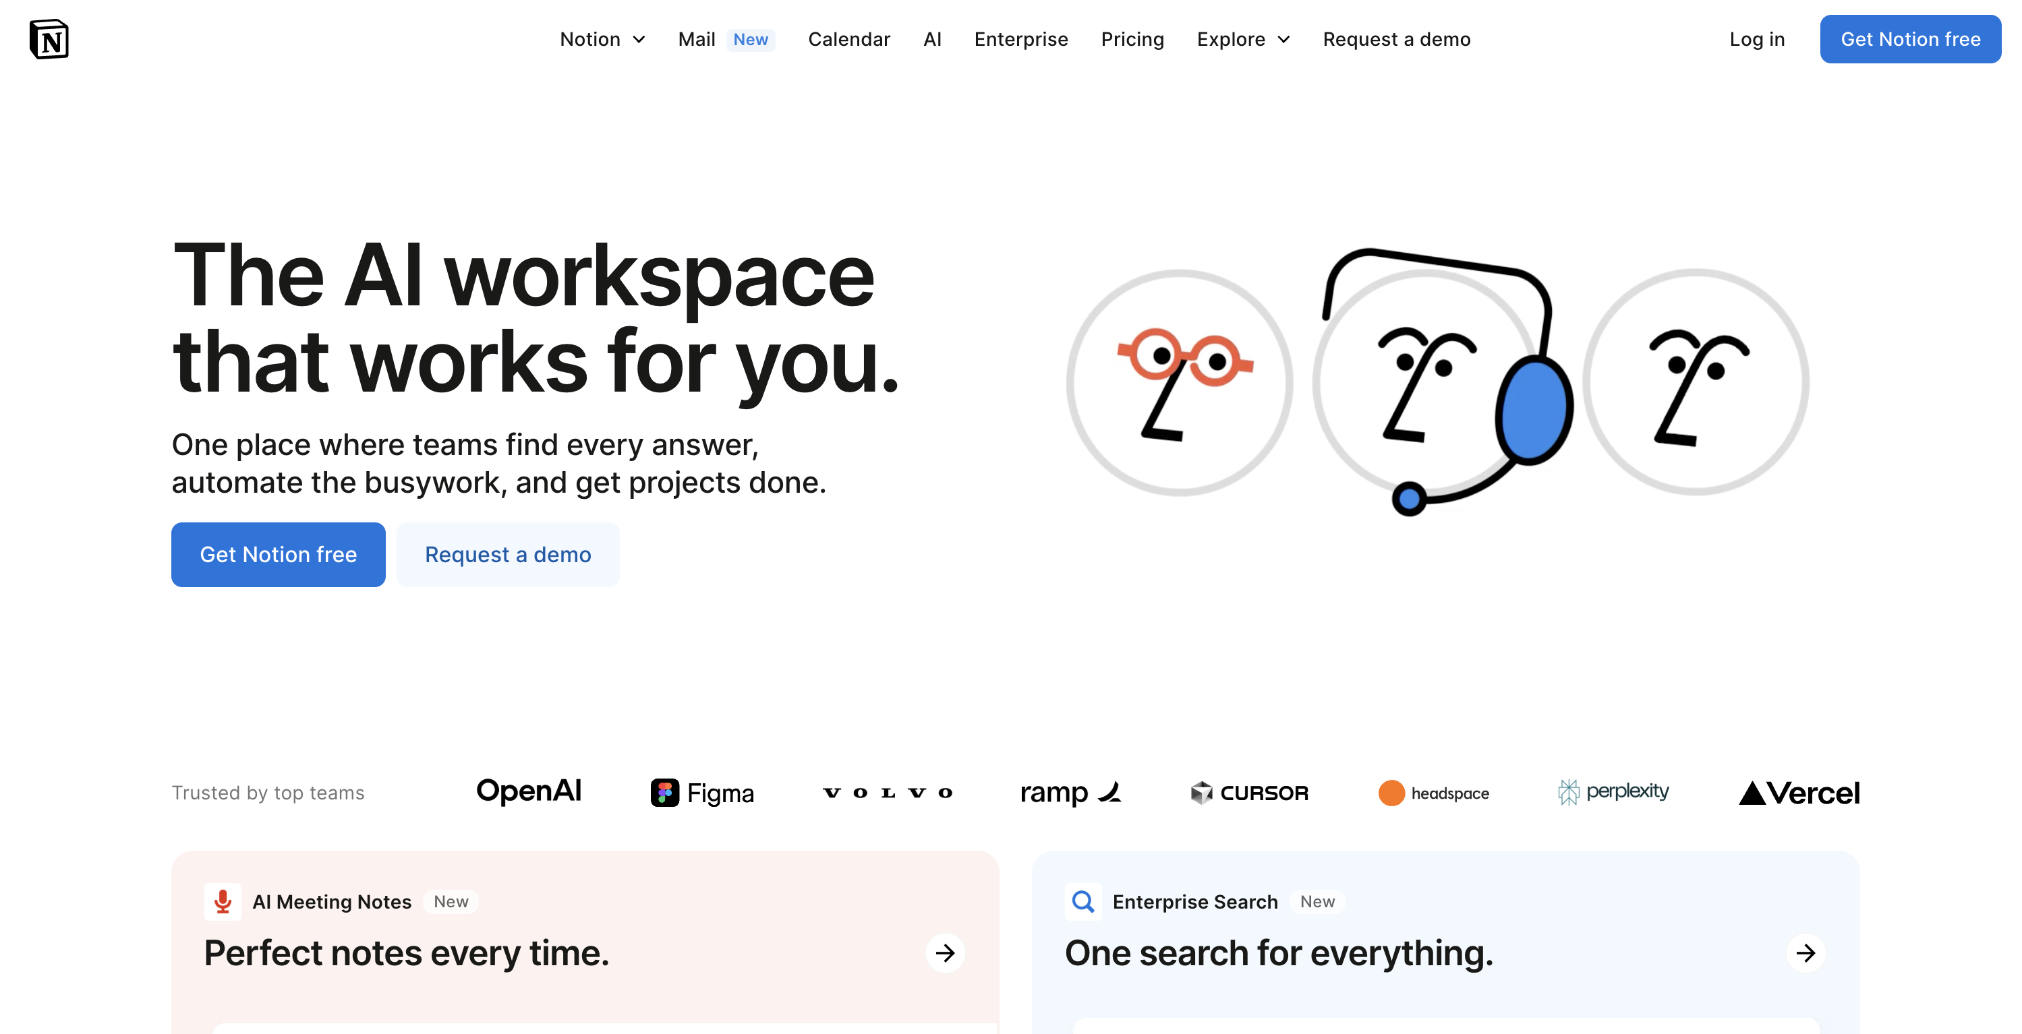The image size is (2022, 1034).
Task: Click the OpenAI logo
Action: pyautogui.click(x=529, y=791)
